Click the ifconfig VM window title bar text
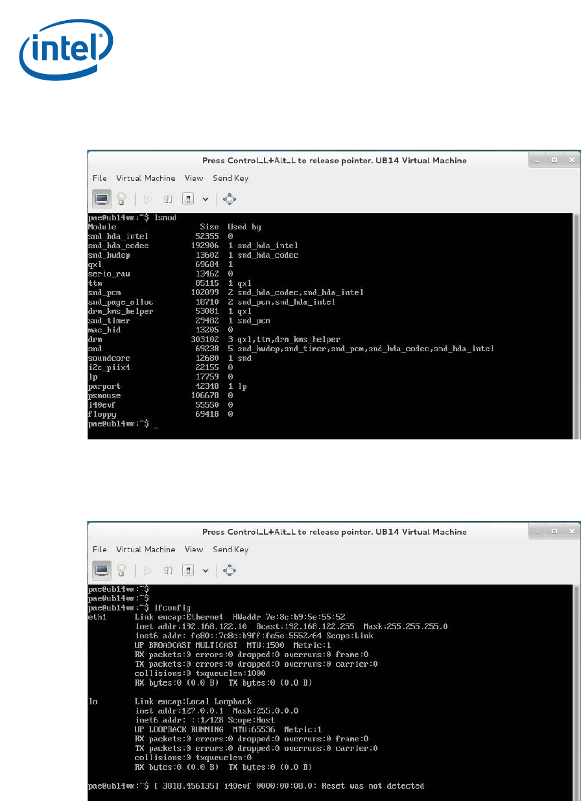Image resolution: width=581 pixels, height=801 pixels. (334, 532)
